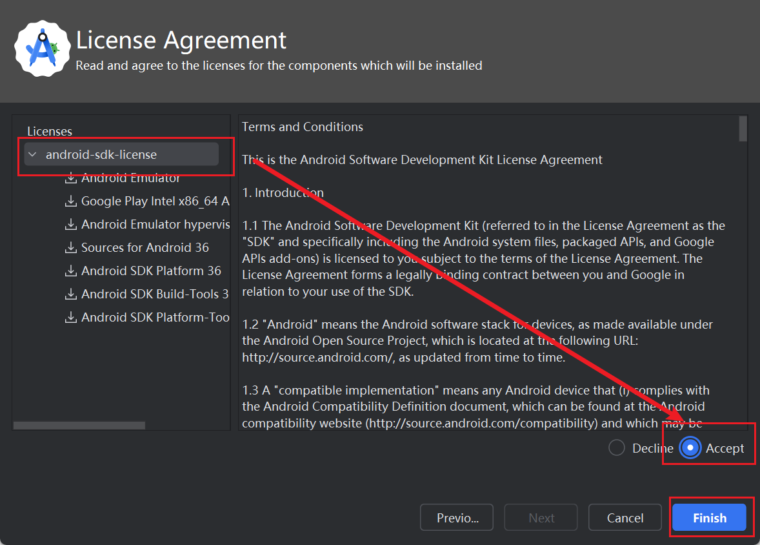Click download icon beside Google Play Intel x86_64
Image resolution: width=760 pixels, height=545 pixels.
(x=71, y=201)
